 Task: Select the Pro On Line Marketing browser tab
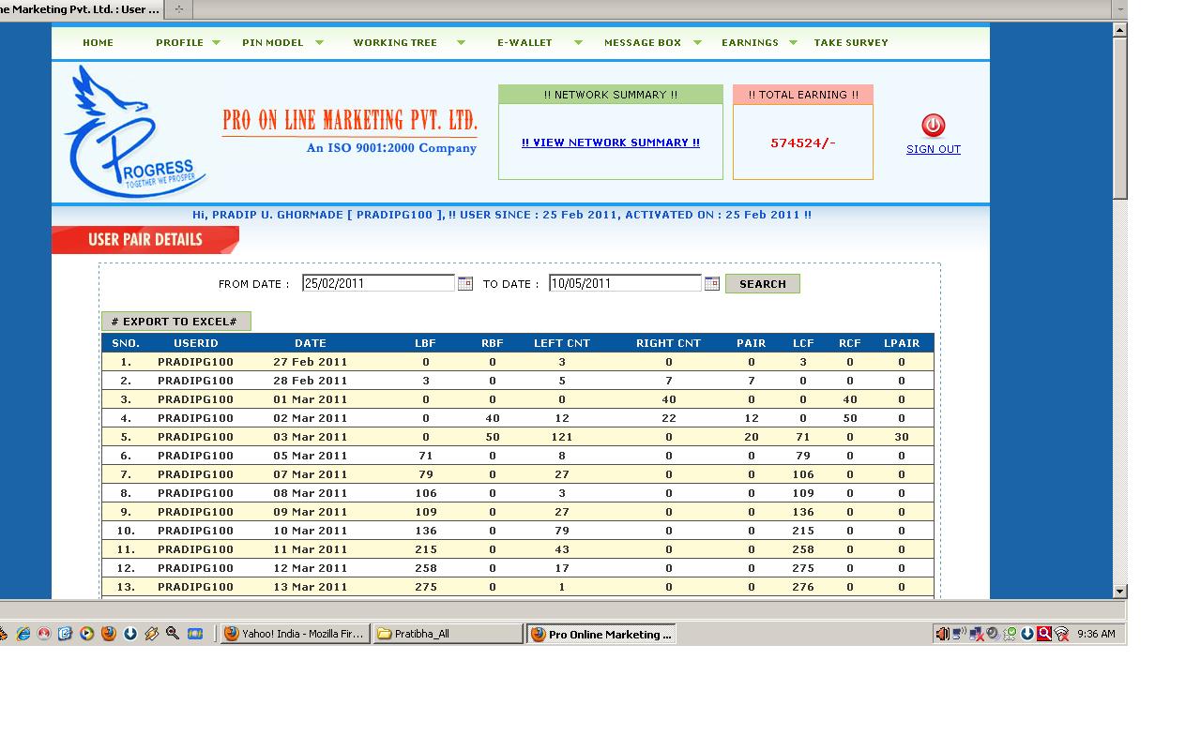82,9
